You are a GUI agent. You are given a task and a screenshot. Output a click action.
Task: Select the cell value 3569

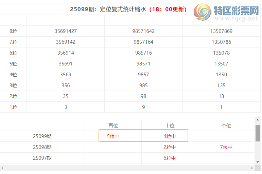[66, 75]
